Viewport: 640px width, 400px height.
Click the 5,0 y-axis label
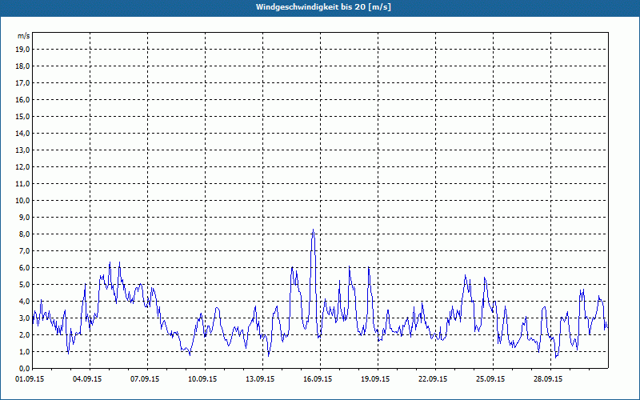25,284
